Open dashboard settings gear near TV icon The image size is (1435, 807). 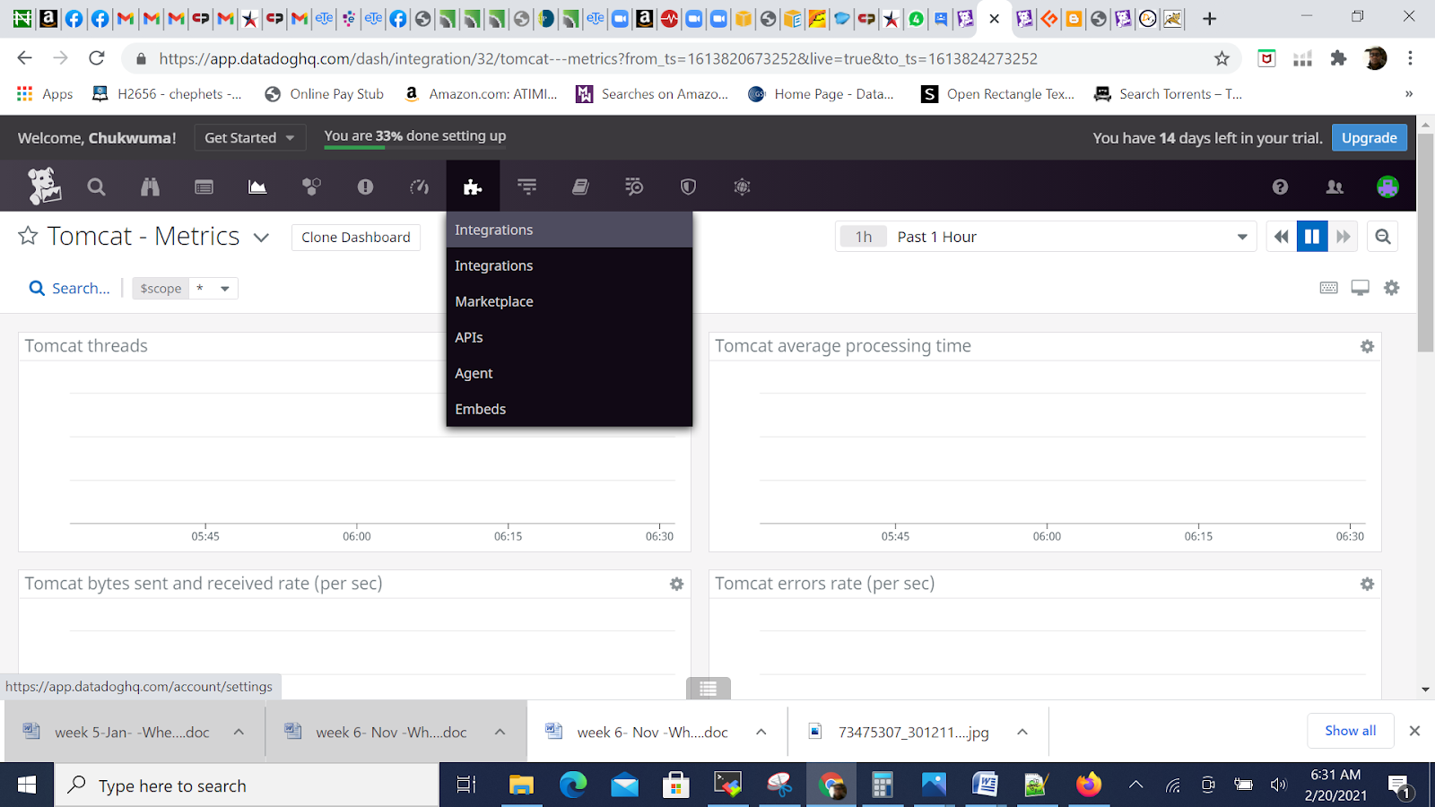click(1392, 288)
